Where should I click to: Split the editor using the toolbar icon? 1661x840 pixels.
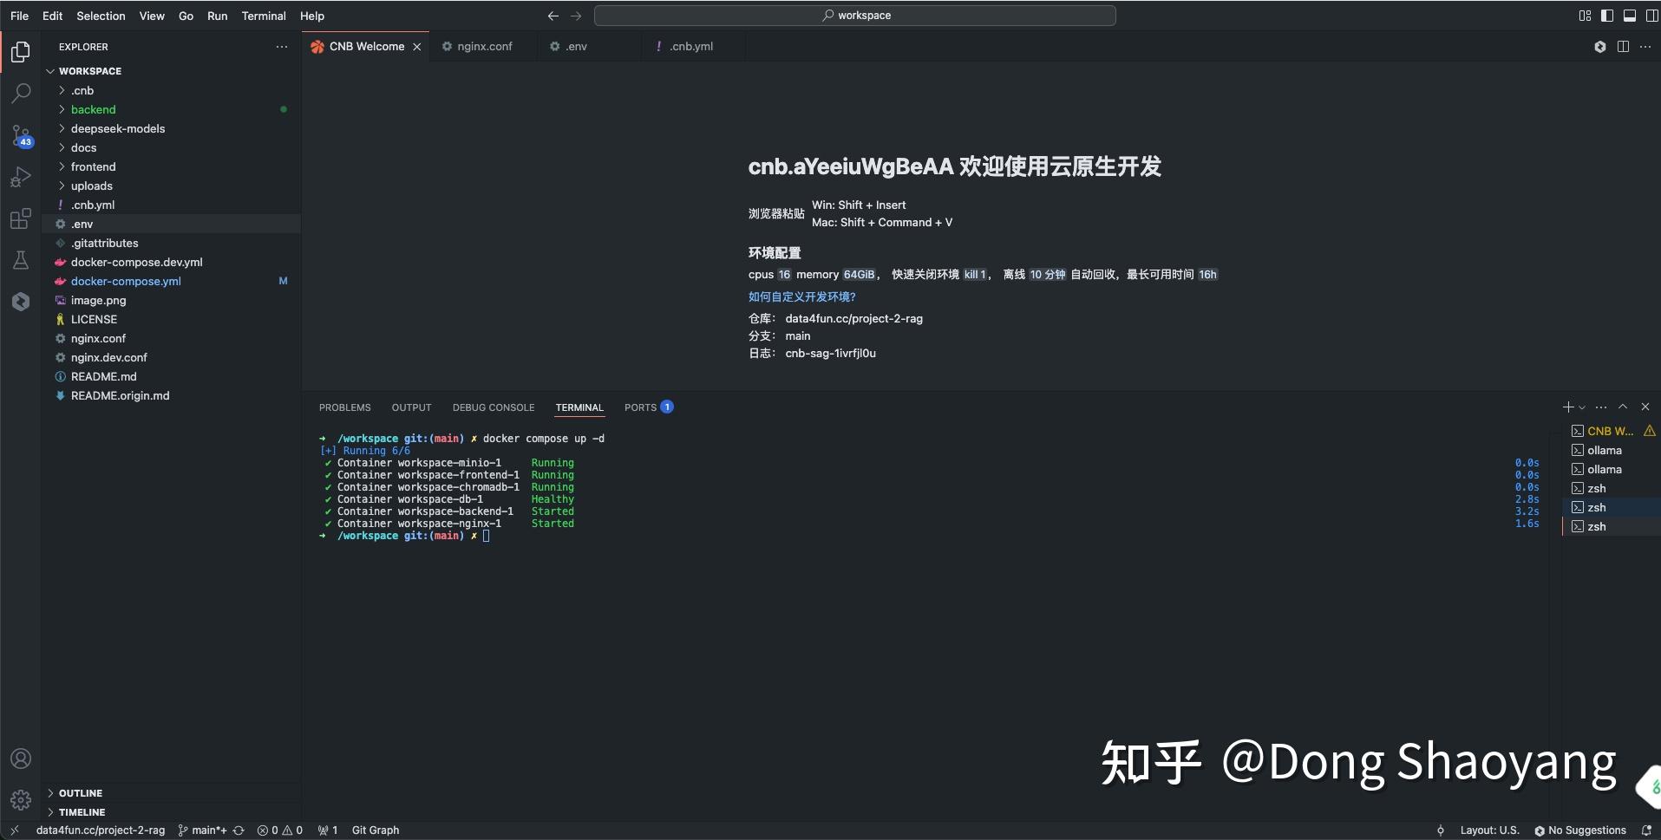click(x=1623, y=47)
